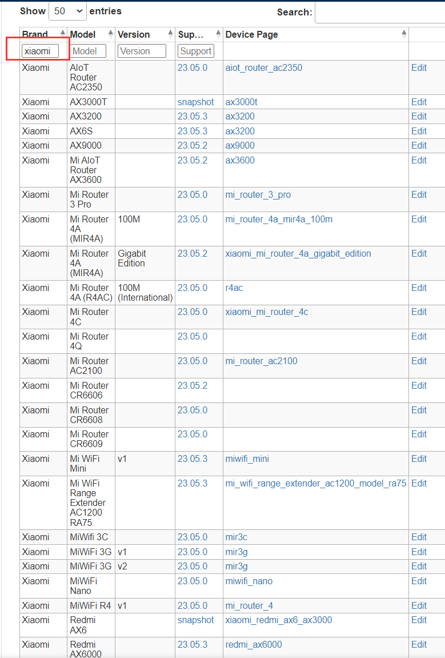Focus the Support filter box
This screenshot has height=658, width=445.
(x=196, y=51)
